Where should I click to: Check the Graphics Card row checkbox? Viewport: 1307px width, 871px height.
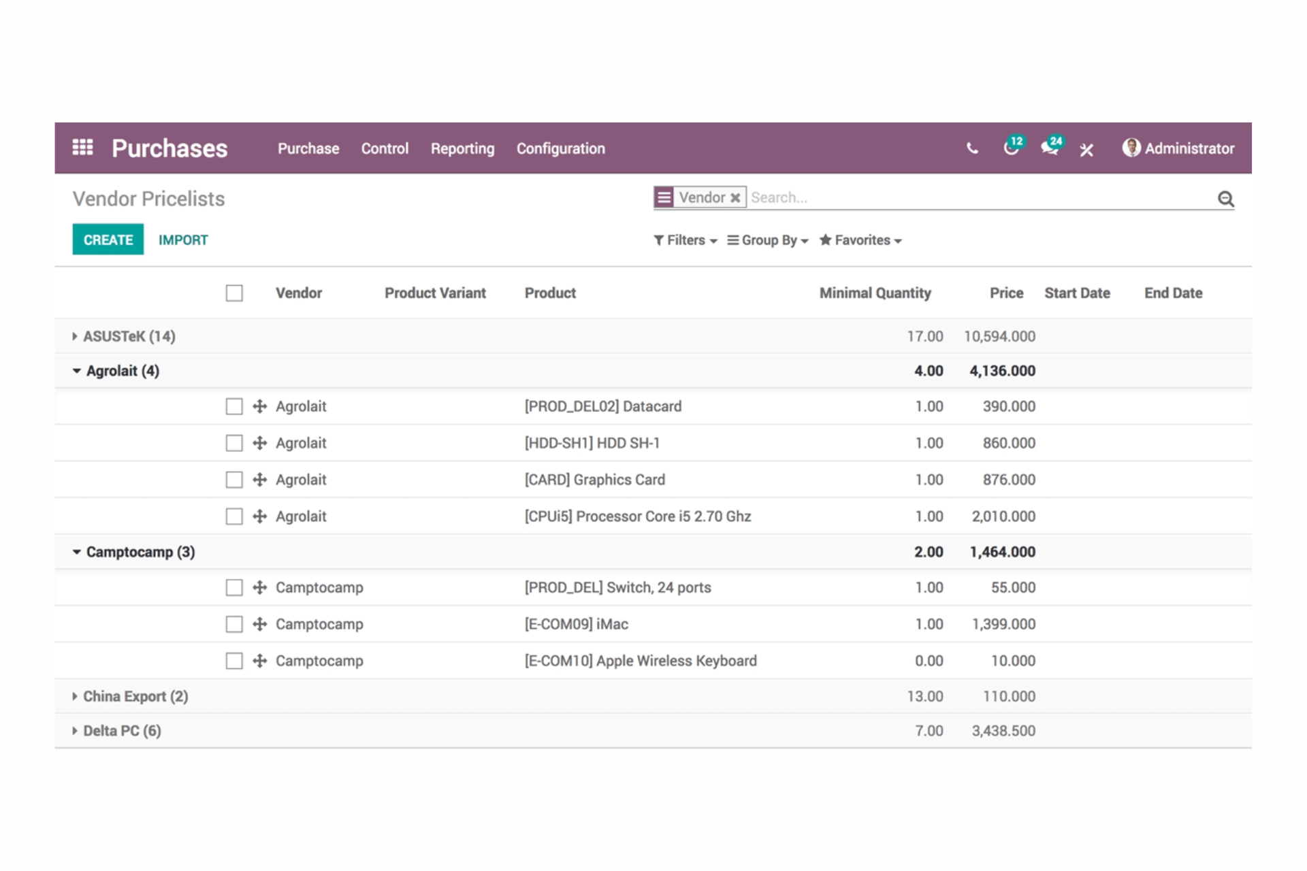(x=234, y=480)
